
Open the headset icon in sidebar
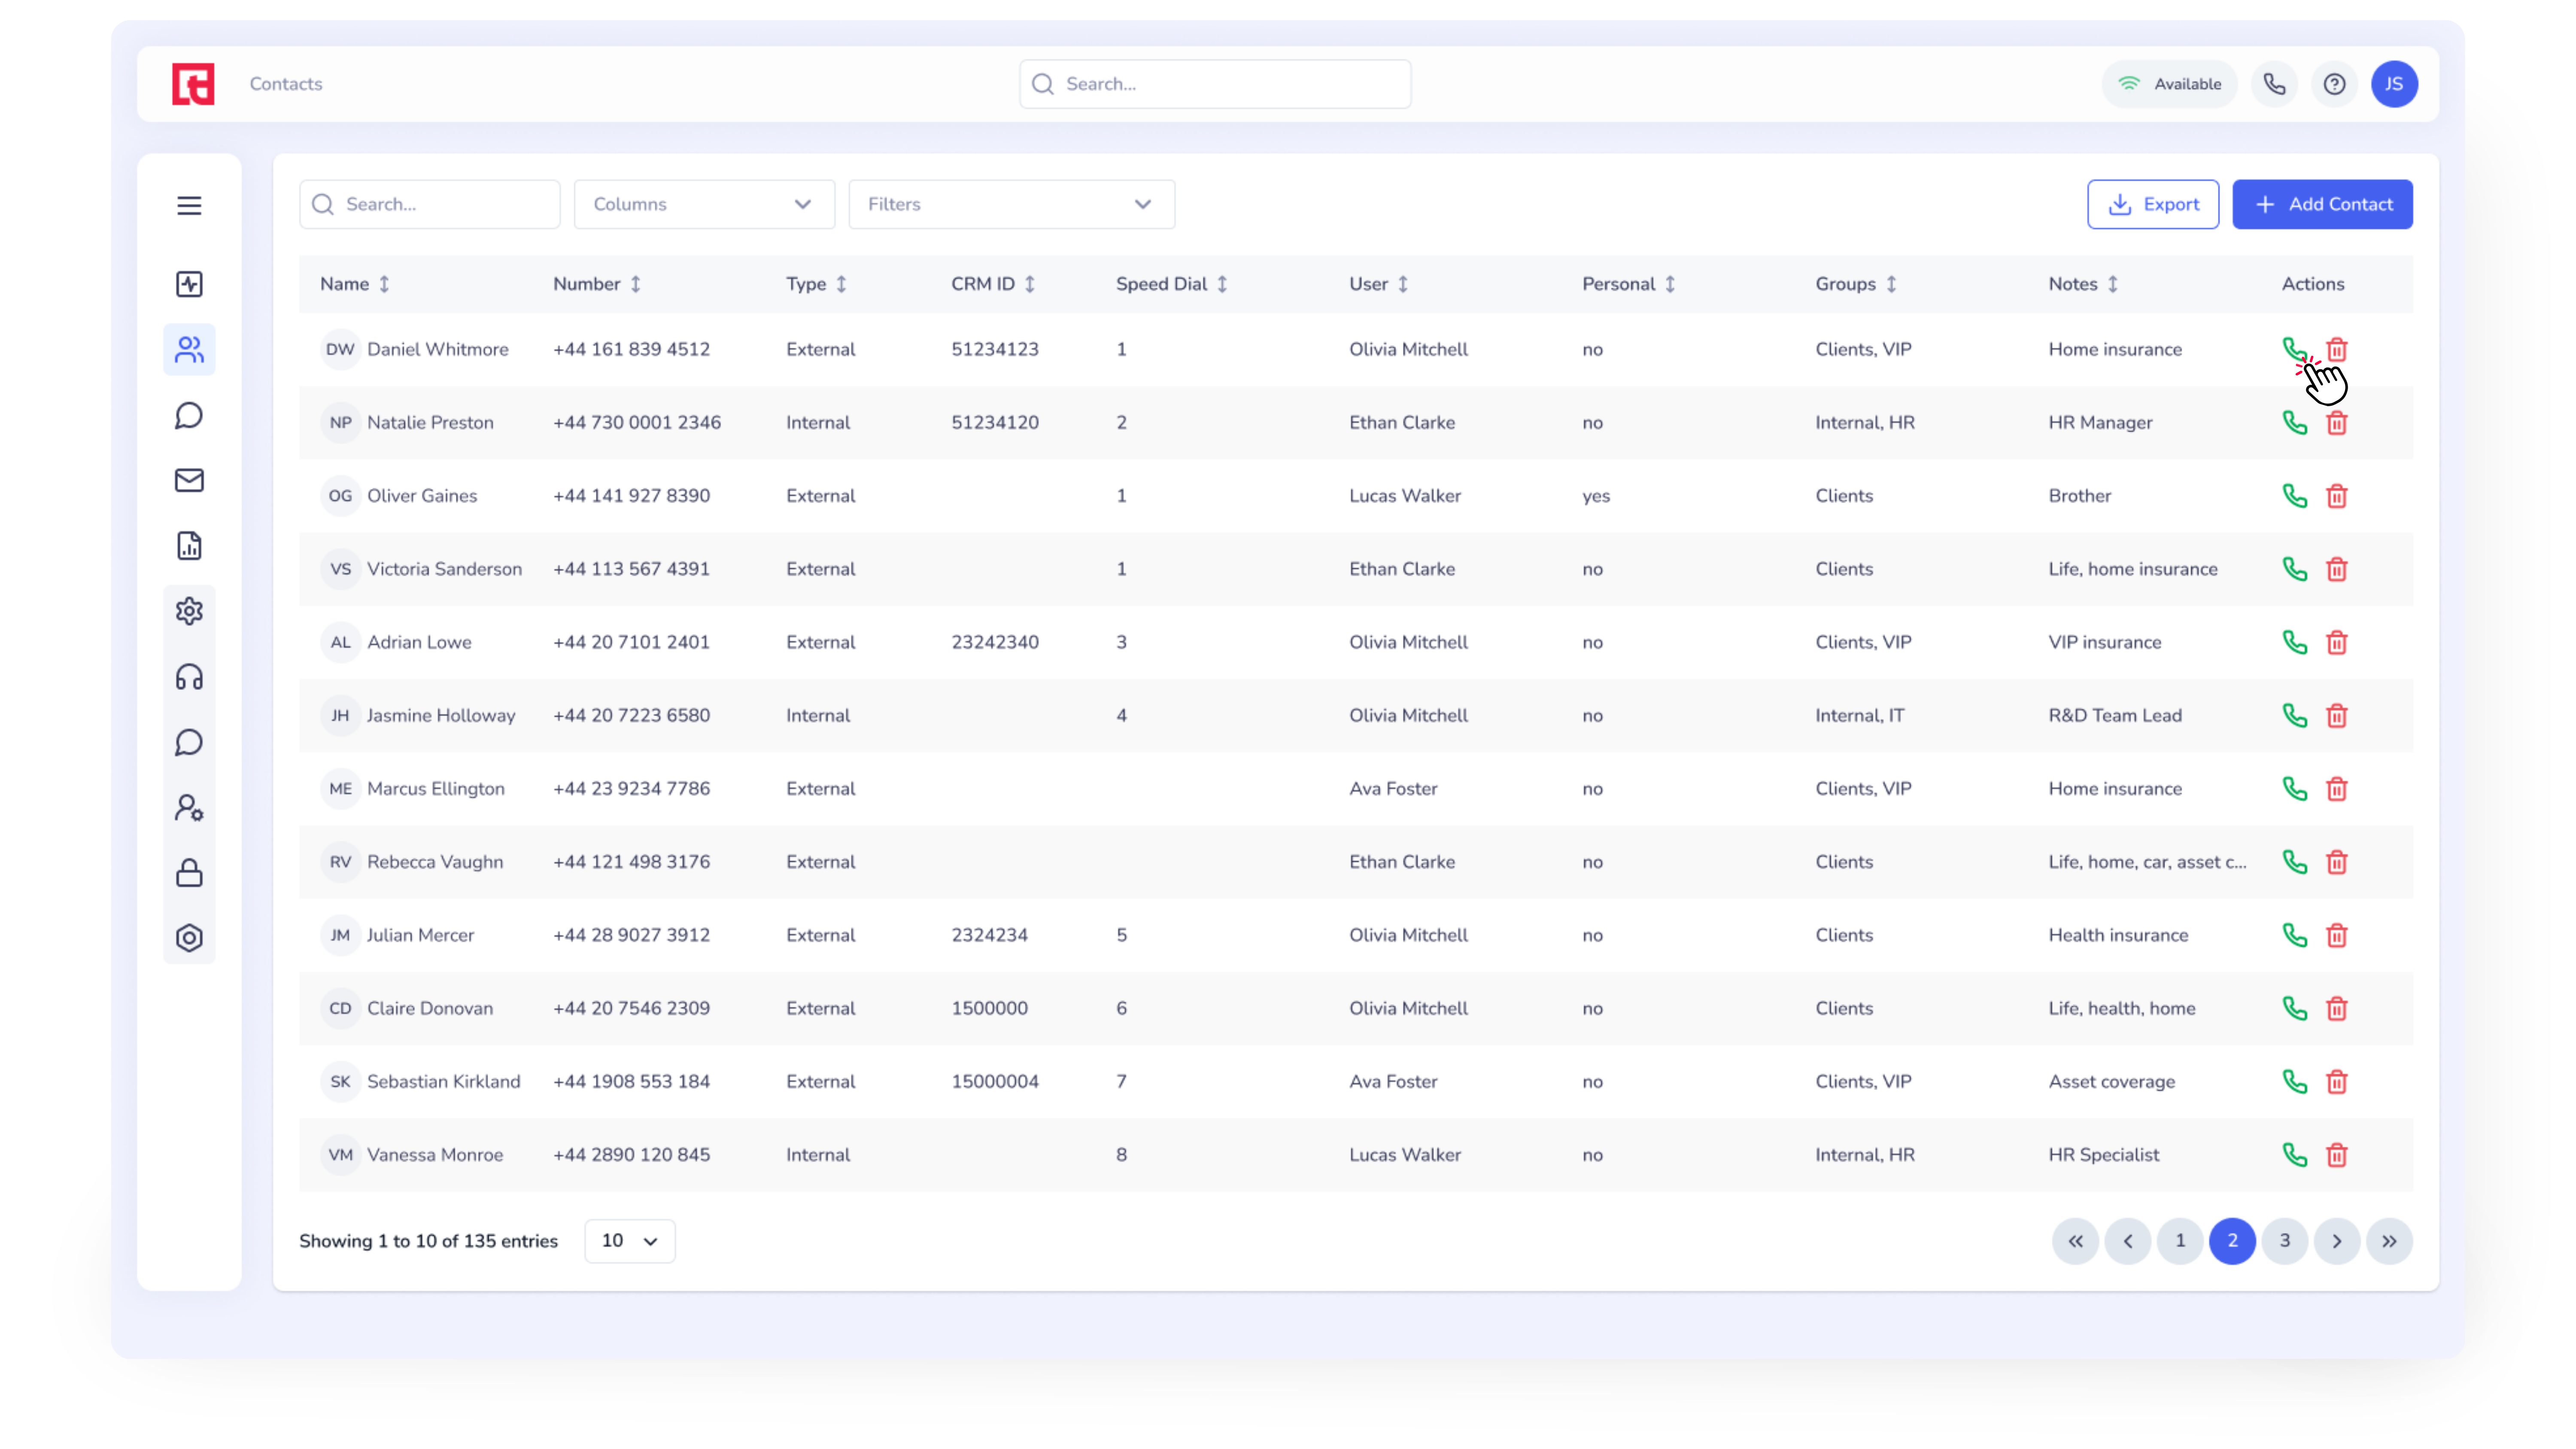189,677
